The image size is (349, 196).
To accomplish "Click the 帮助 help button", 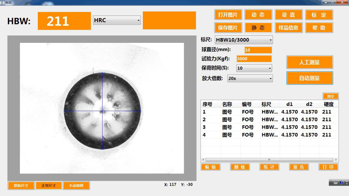I will click(319, 28).
